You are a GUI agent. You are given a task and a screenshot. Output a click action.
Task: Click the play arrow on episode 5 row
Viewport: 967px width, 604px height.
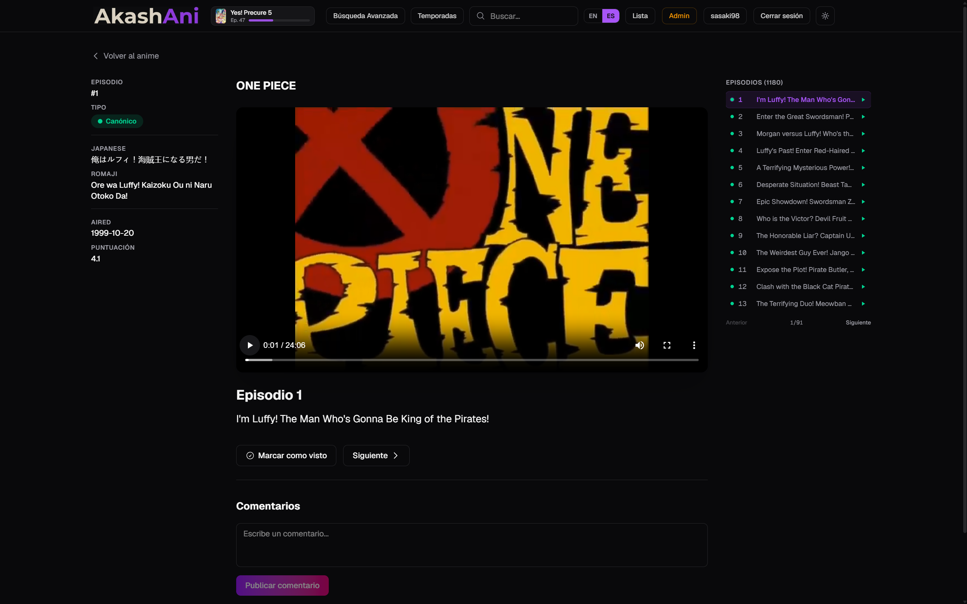(x=863, y=168)
